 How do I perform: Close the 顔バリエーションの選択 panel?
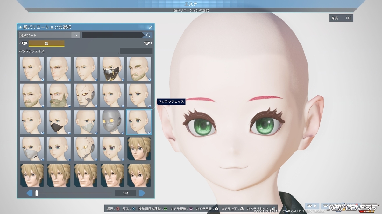[151, 27]
